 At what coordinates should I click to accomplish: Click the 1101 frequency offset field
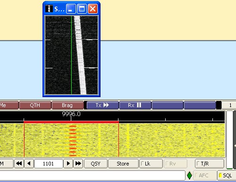click(49, 164)
